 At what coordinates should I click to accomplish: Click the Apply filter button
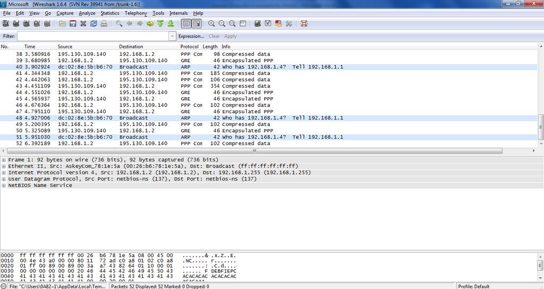(231, 36)
